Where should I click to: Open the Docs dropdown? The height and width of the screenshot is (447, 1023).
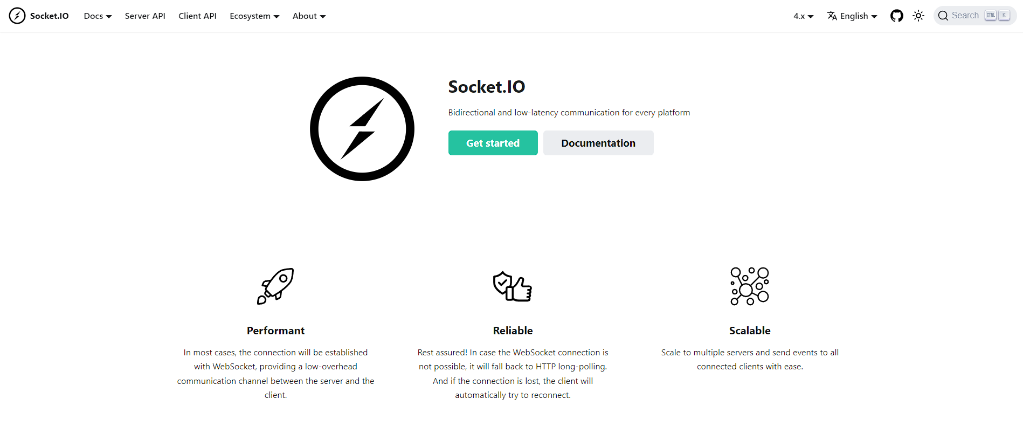click(98, 16)
